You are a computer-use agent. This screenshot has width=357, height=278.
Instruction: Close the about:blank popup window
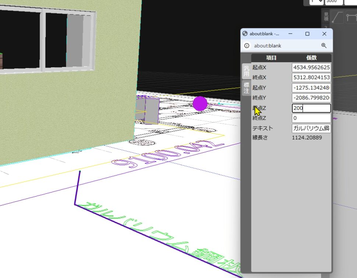(324, 34)
